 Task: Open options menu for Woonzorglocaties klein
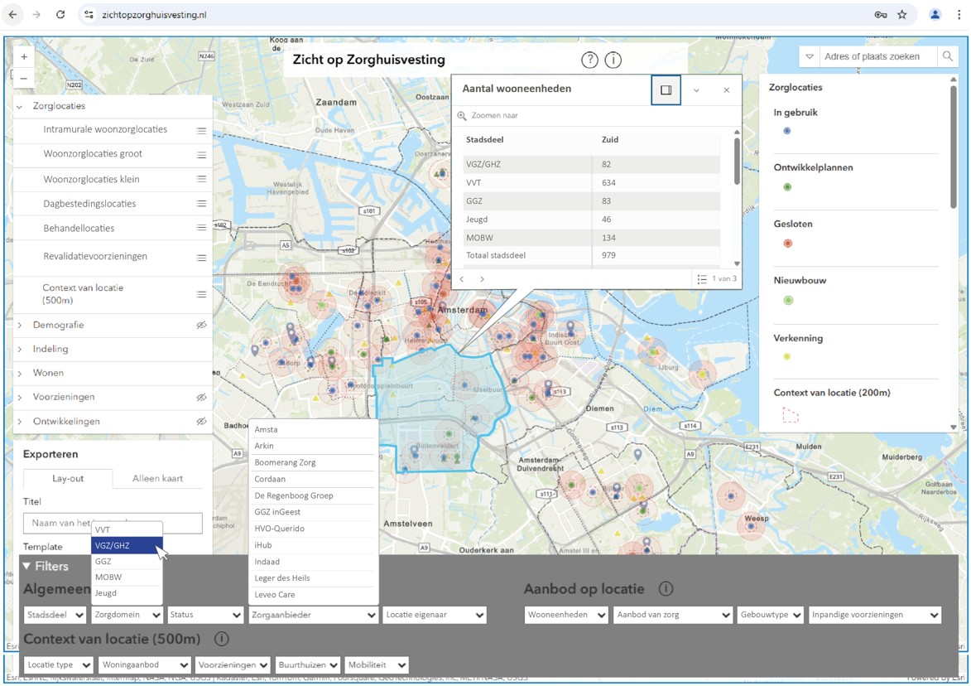[201, 179]
